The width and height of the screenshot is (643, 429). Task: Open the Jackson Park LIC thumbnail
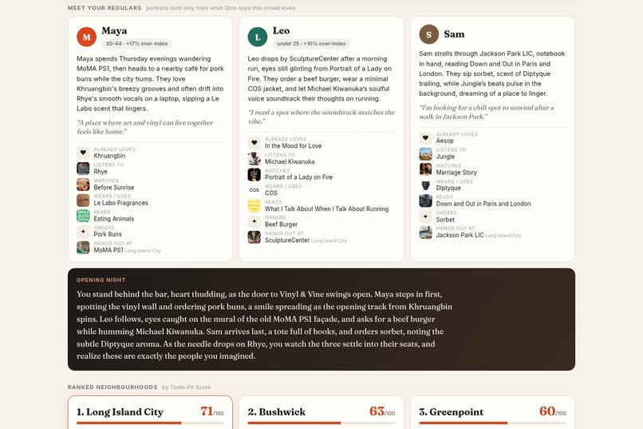click(x=426, y=232)
